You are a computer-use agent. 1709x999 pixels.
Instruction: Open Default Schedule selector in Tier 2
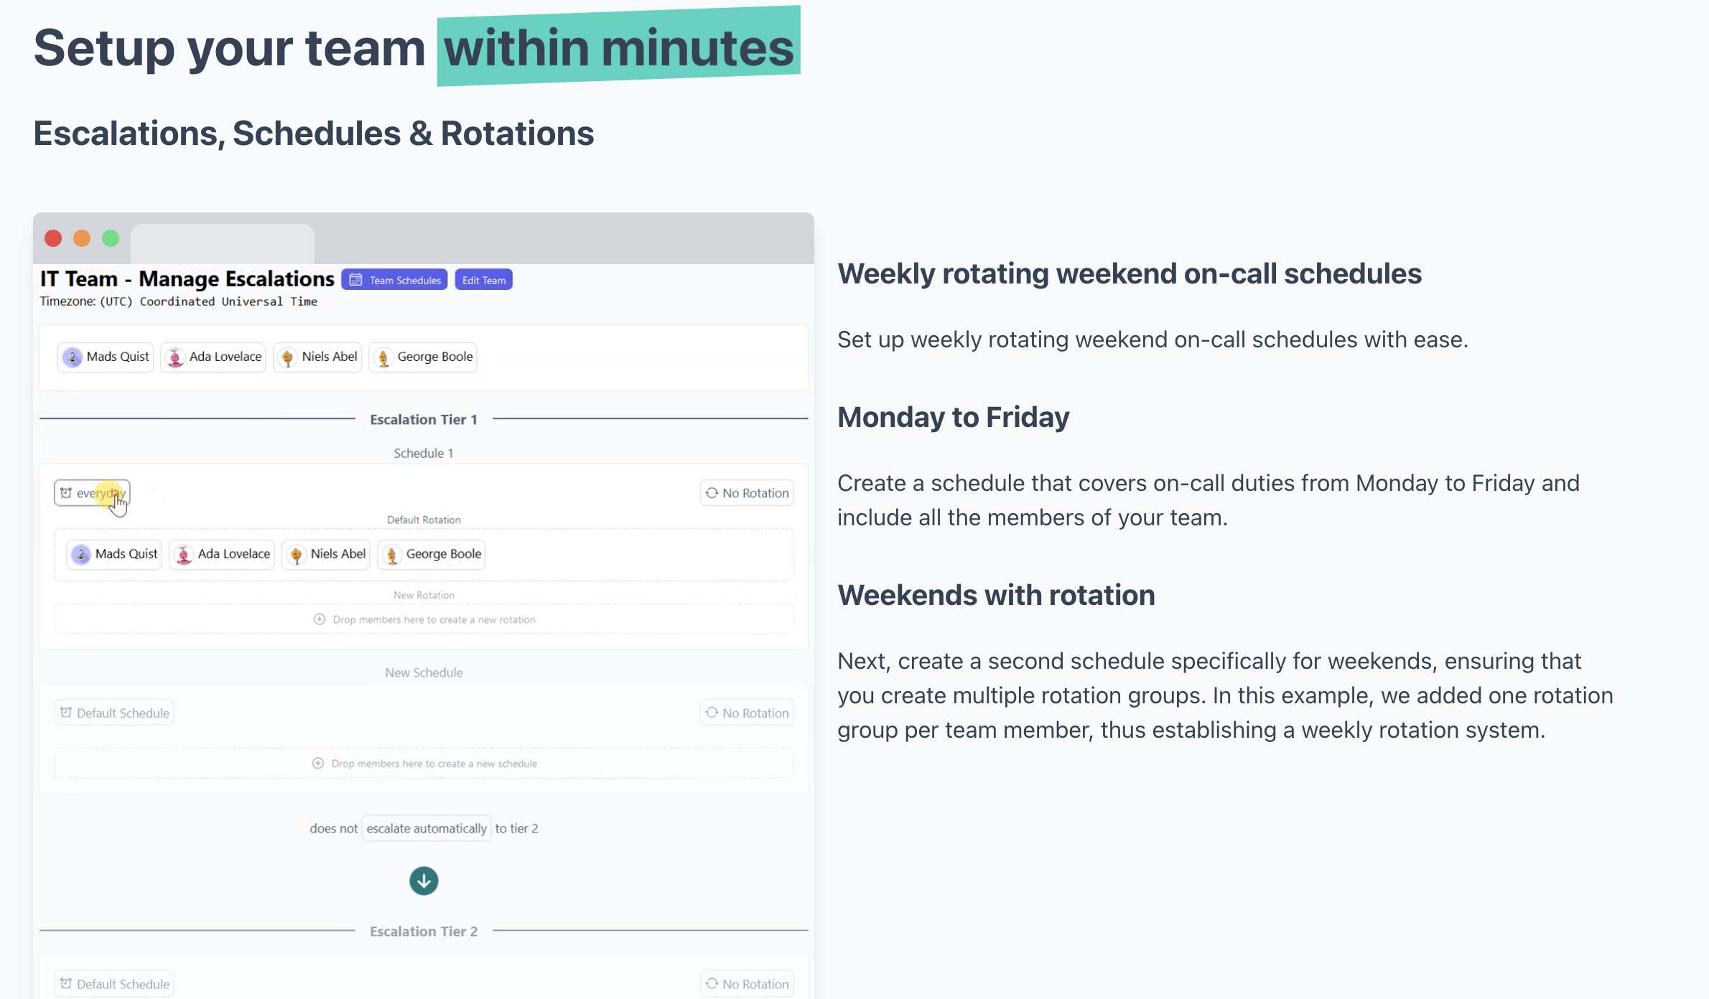tap(114, 984)
